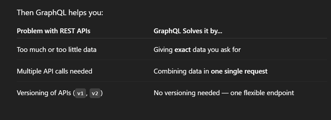Viewport: 331px width, 120px height.
Task: Click the 'Then GraphQL helps you:' heading
Action: 60,13
